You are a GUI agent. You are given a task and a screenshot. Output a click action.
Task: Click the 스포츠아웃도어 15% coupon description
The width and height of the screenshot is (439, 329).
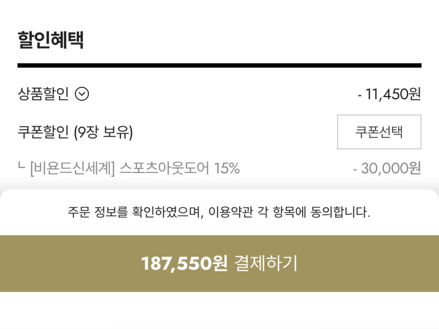point(180,168)
